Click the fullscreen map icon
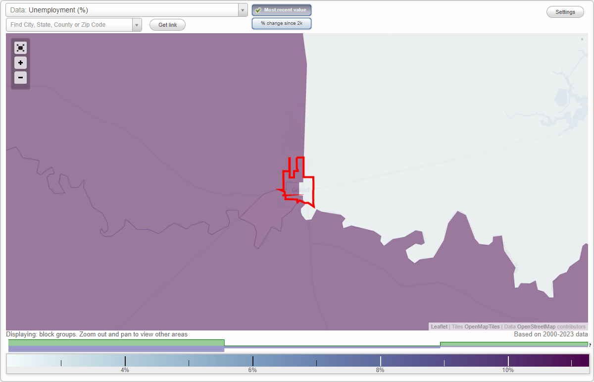 point(20,48)
